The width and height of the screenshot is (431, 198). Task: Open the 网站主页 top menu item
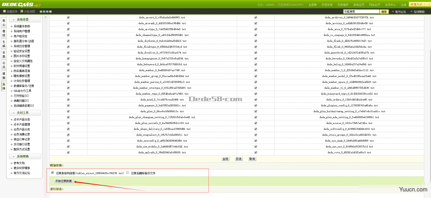[x=374, y=5]
